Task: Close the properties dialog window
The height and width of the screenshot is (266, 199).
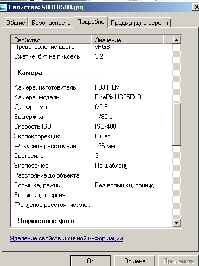Action: (196, 7)
